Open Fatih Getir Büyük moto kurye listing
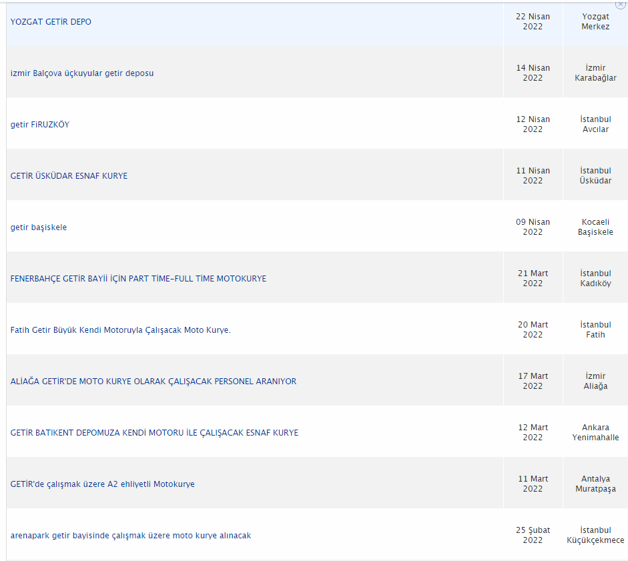Screen dimensions: 628x561 (121, 330)
